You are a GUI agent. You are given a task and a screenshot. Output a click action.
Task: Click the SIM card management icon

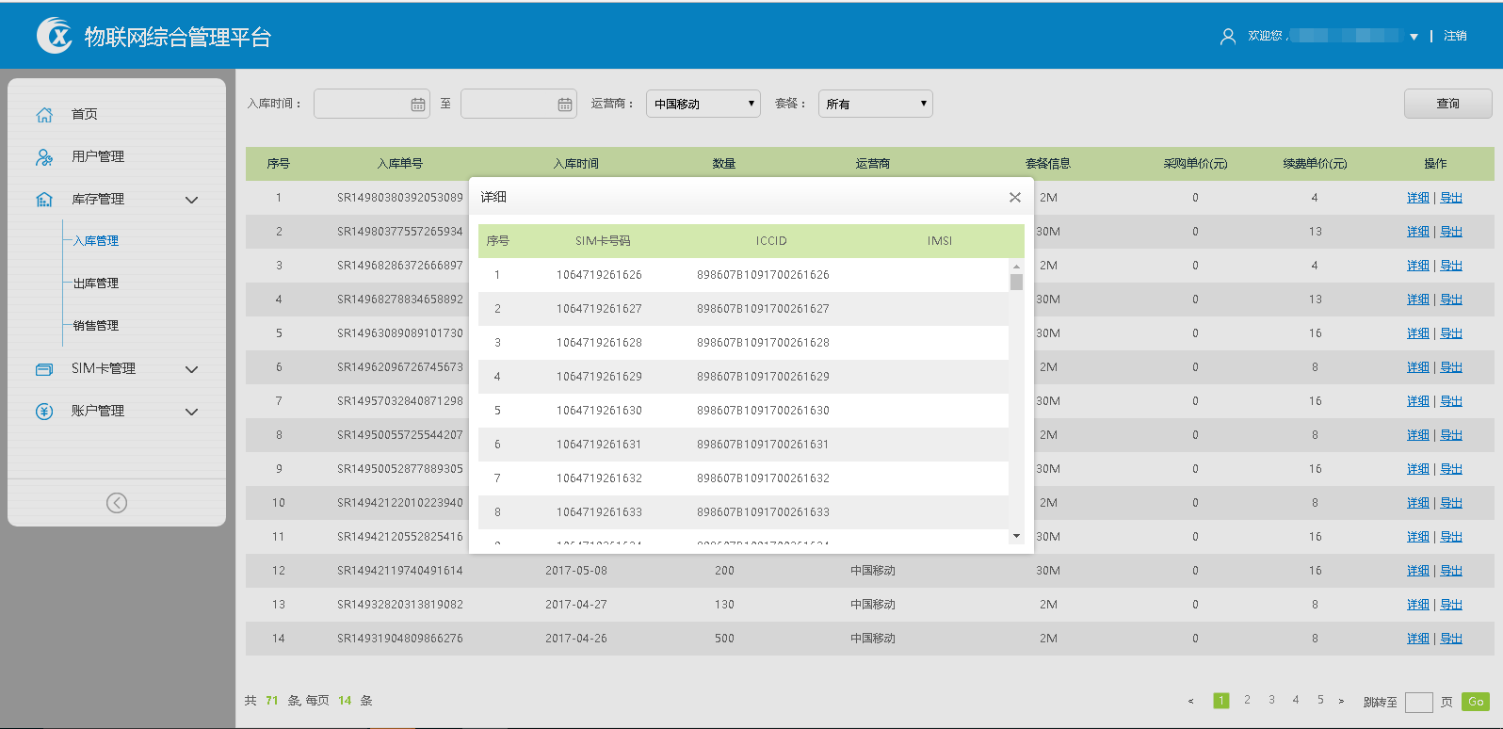[44, 369]
